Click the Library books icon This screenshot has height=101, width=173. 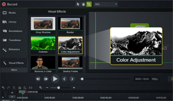tap(5, 22)
